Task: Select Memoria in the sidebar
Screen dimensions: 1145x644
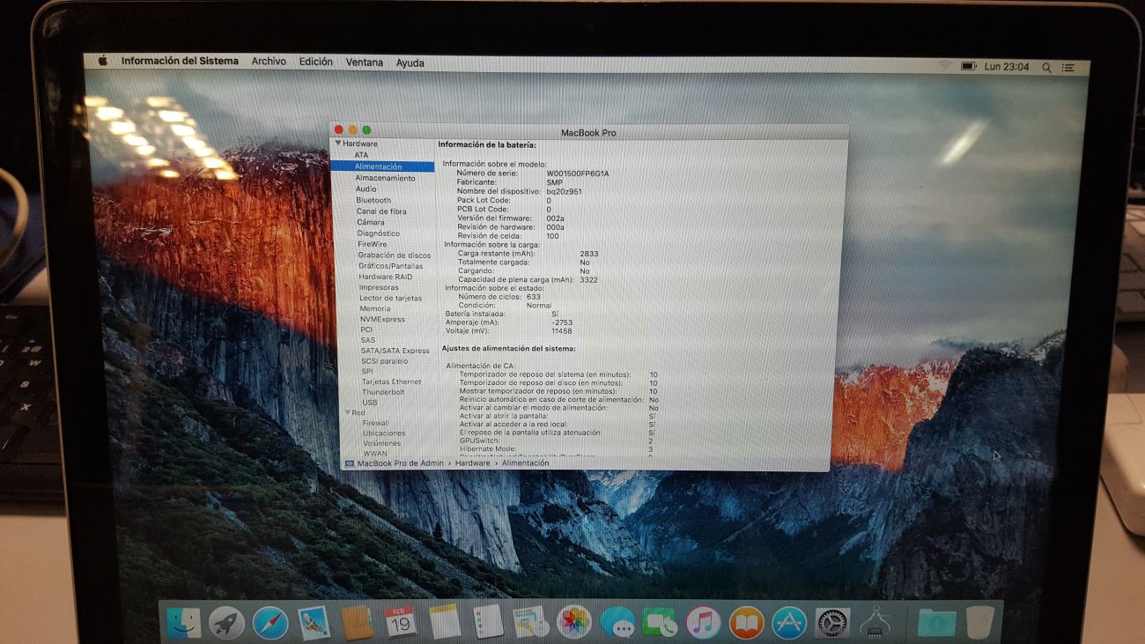Action: pyautogui.click(x=374, y=308)
